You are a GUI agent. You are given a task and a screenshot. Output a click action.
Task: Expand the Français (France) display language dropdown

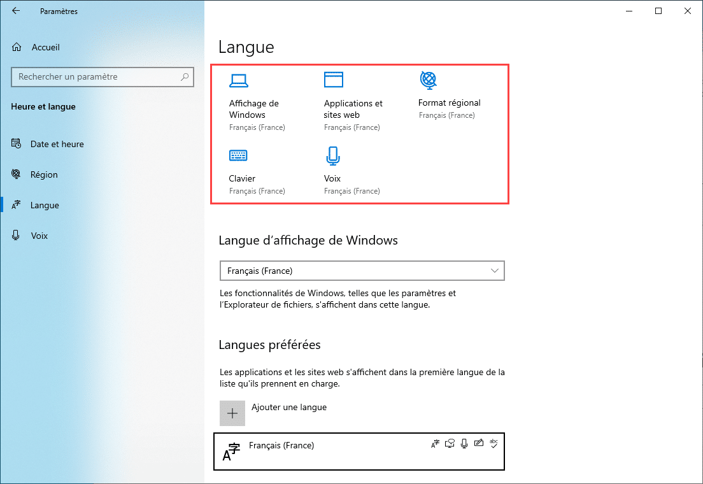(362, 271)
